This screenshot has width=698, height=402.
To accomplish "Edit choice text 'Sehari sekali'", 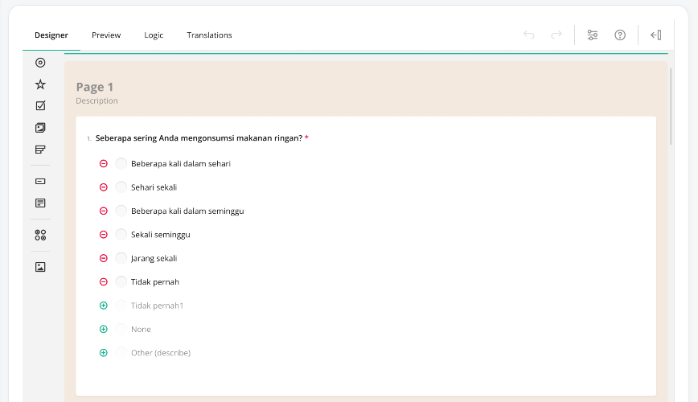I will coord(154,187).
